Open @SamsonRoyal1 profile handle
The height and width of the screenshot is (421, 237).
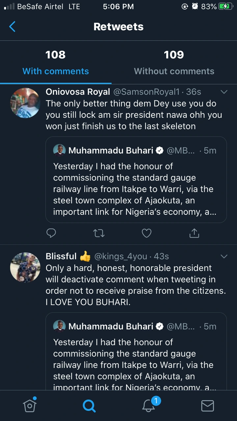pyautogui.click(x=146, y=92)
